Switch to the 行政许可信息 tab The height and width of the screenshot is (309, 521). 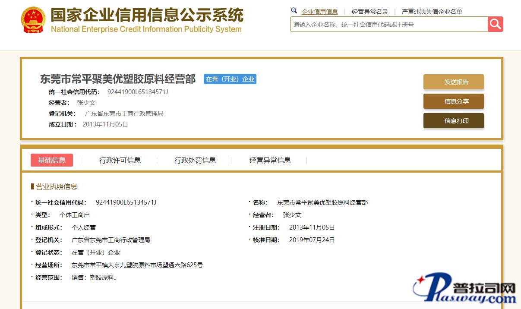[120, 160]
